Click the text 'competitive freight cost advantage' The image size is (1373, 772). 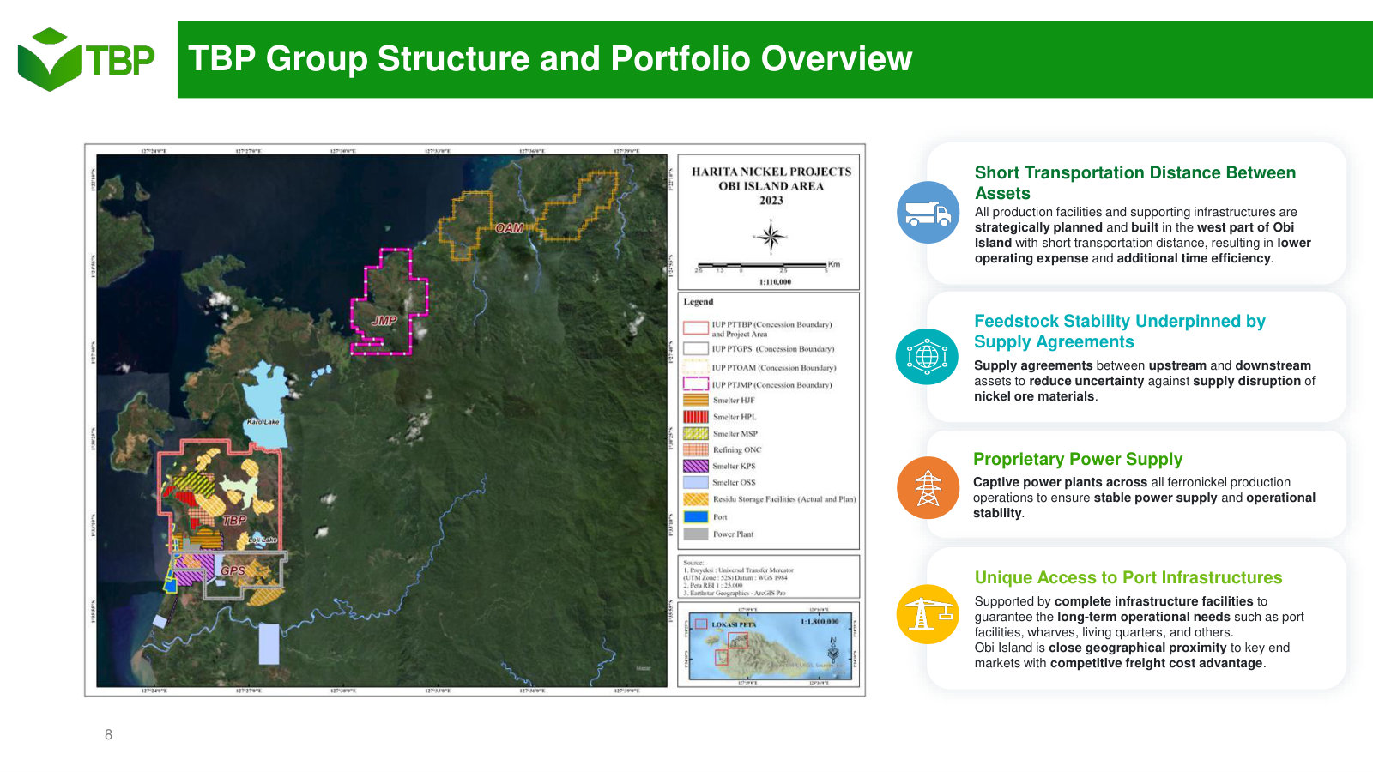pos(1156,663)
